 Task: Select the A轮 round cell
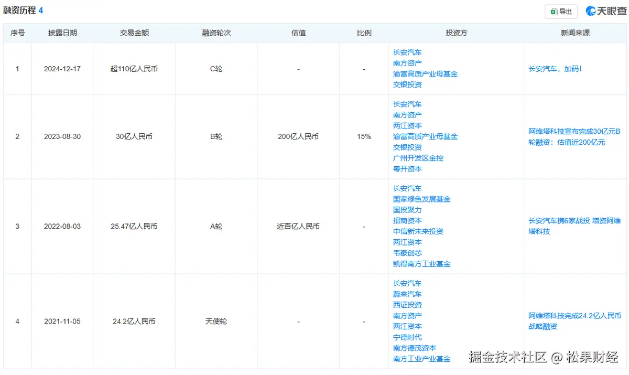click(216, 227)
